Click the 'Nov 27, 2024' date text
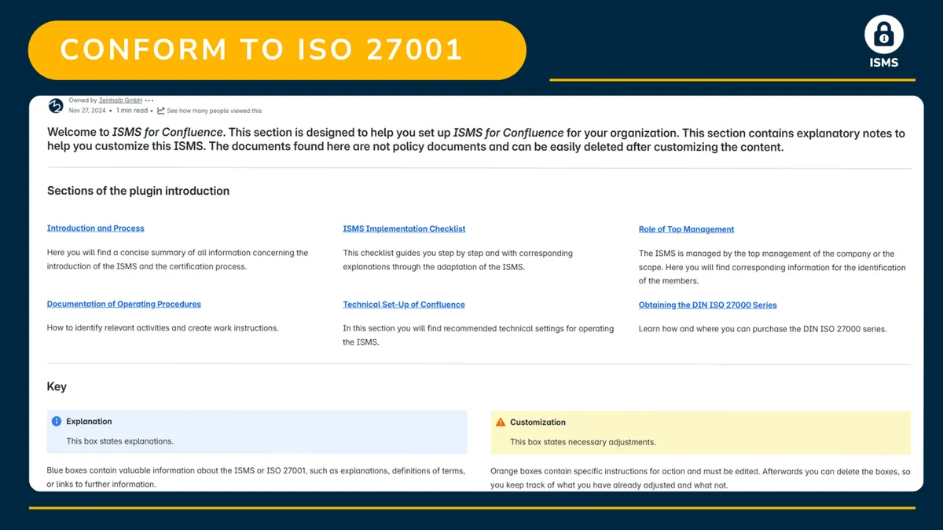Viewport: 943px width, 530px height. tap(87, 111)
